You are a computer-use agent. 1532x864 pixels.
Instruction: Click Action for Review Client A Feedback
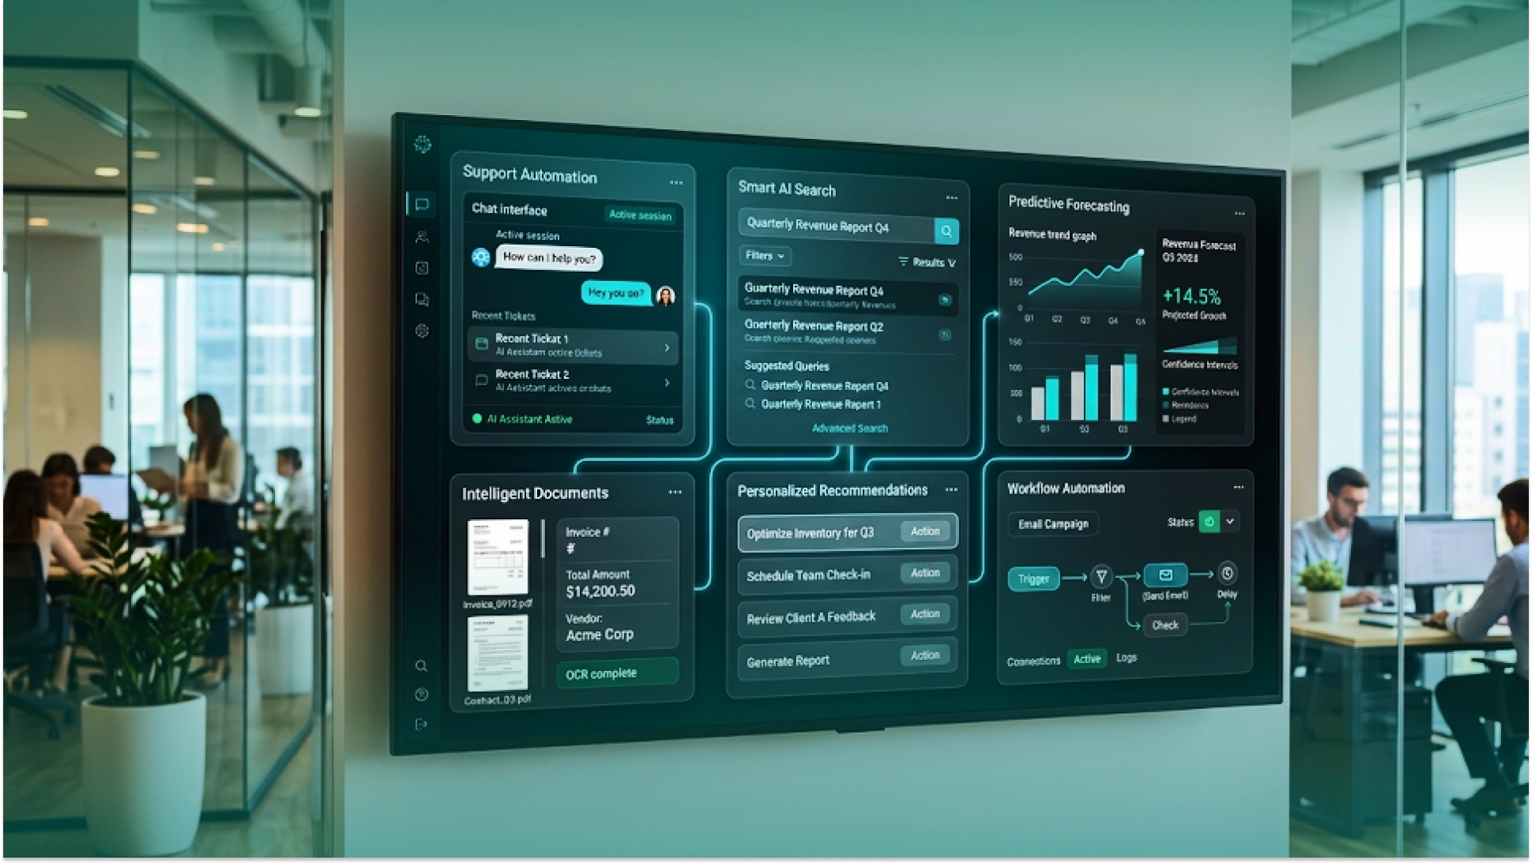(x=925, y=614)
